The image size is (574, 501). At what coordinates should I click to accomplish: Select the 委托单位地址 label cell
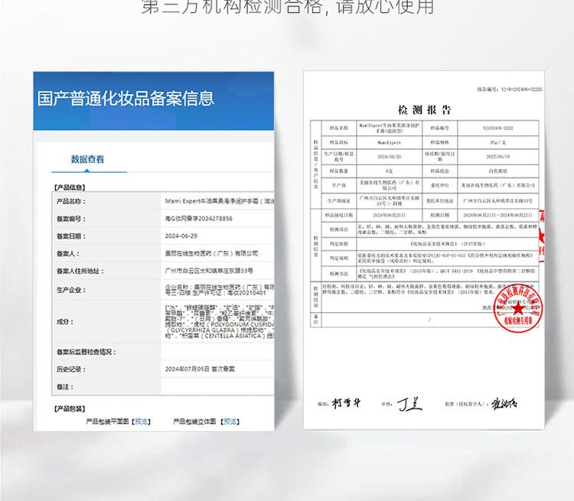439,200
